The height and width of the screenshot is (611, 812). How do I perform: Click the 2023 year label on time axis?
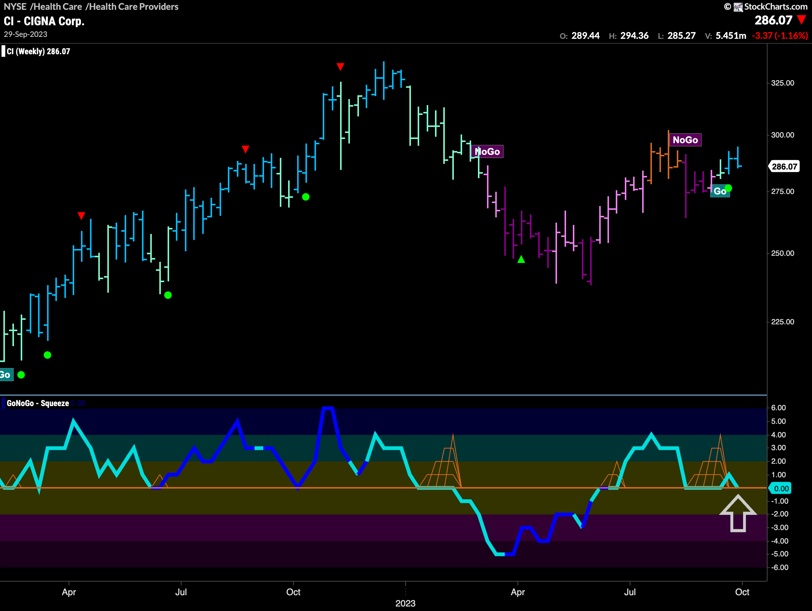(405, 603)
